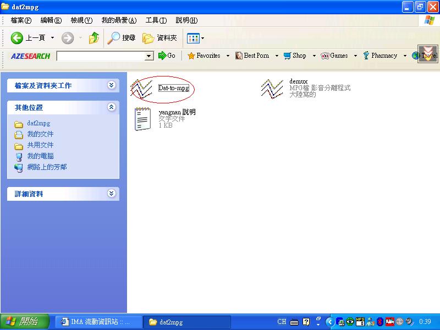This screenshot has height=330, width=440.
Task: Open the Dat-to-mpg program icon
Action: click(141, 88)
